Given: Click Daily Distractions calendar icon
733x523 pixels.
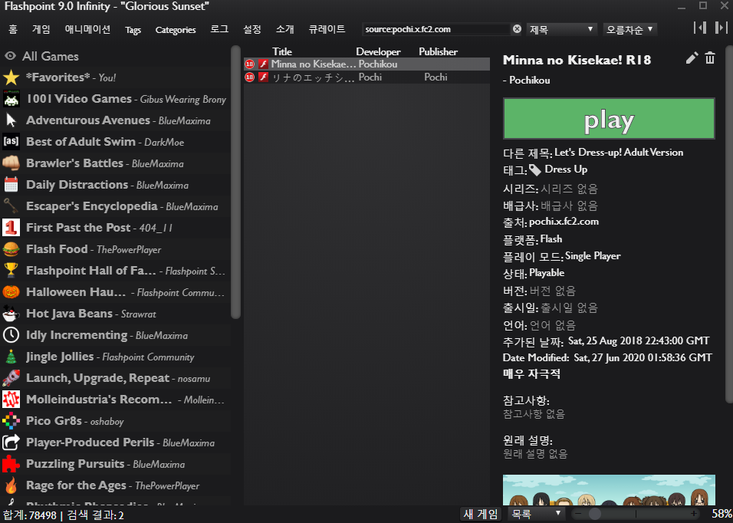Looking at the screenshot, I should 12,185.
